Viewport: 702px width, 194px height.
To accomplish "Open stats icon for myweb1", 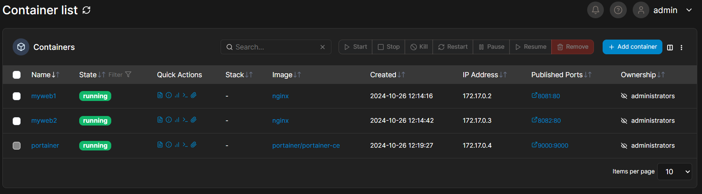I will coord(177,95).
